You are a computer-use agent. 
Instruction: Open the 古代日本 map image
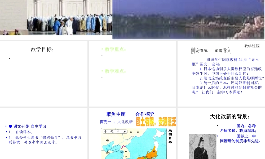point(134,143)
